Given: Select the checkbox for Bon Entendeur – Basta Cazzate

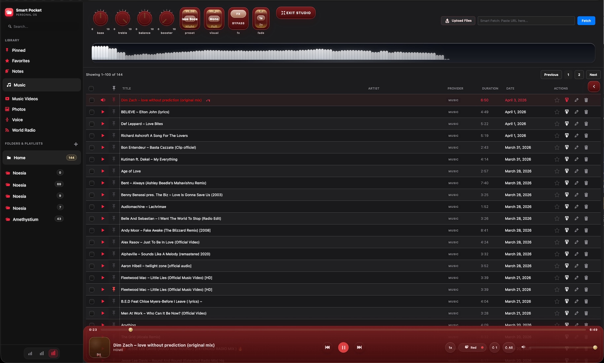Looking at the screenshot, I should (x=92, y=148).
